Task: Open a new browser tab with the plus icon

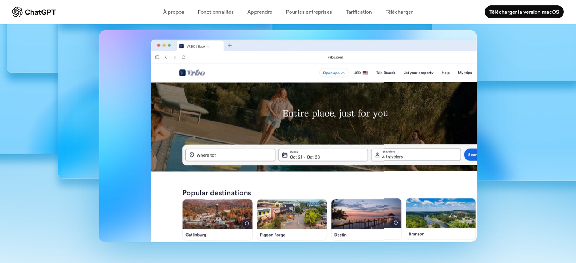Action: pos(230,45)
